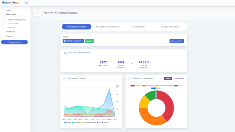Click the yellow segment of the donut chart
The height and width of the screenshot is (132, 235).
click(143, 103)
